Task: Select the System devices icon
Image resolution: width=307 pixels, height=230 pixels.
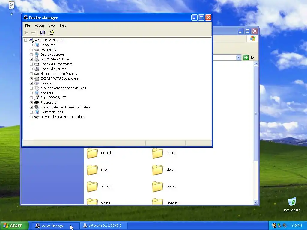Action: pos(37,112)
